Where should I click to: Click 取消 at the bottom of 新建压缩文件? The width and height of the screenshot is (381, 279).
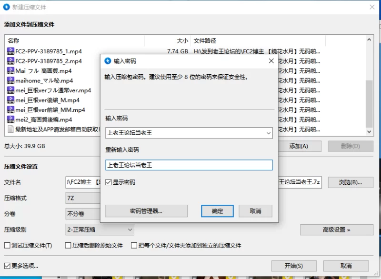click(346, 266)
